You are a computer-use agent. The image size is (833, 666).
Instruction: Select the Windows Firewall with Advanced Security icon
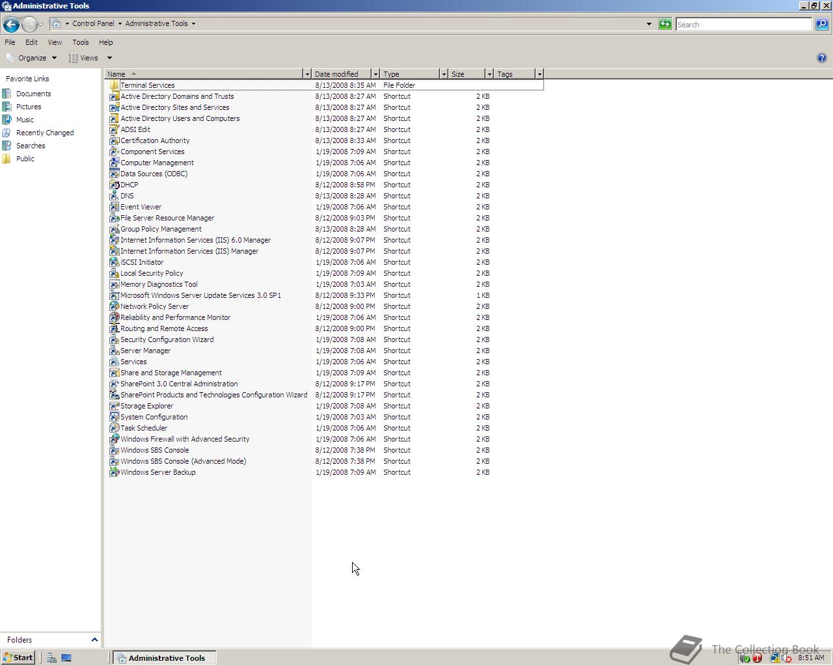click(x=114, y=439)
